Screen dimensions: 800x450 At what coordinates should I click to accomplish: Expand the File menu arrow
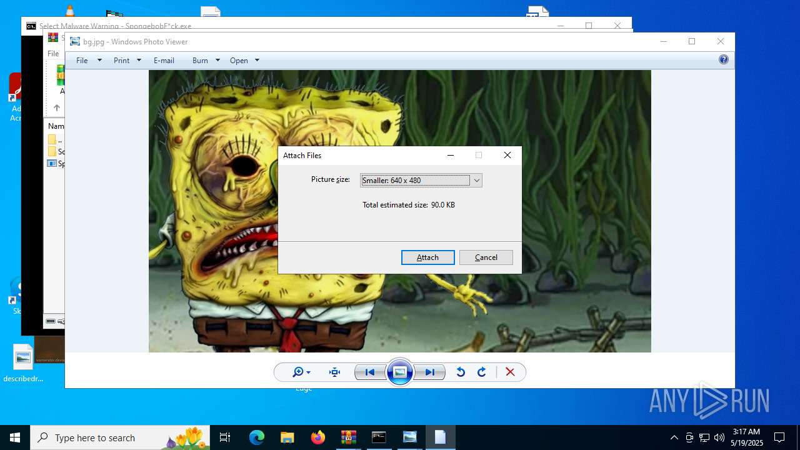pos(99,61)
